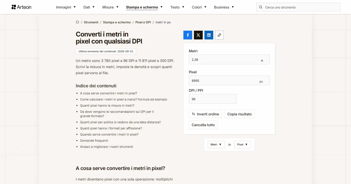Open the Pixel e DPI breadcrumb link

(x=143, y=22)
